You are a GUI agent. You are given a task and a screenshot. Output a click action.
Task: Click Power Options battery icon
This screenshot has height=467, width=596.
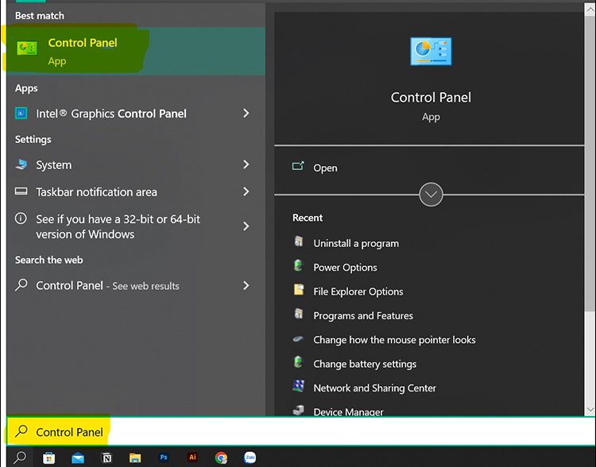[x=298, y=265]
